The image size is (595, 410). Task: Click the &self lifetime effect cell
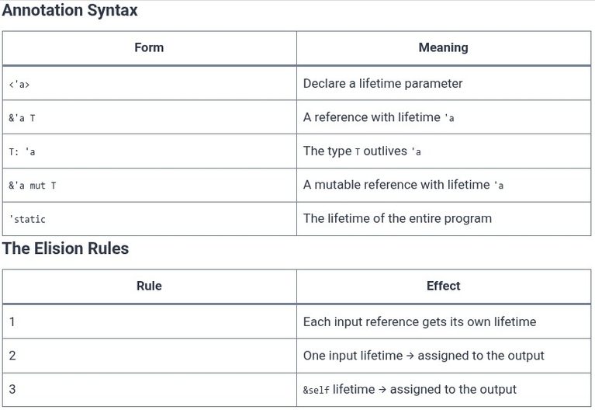(444, 390)
